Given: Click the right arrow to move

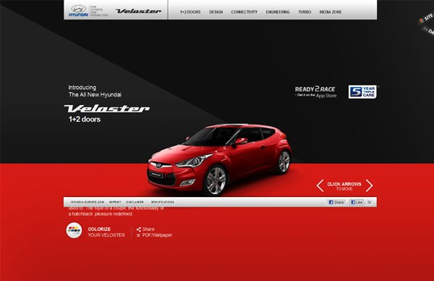Looking at the screenshot, I should pyautogui.click(x=369, y=185).
